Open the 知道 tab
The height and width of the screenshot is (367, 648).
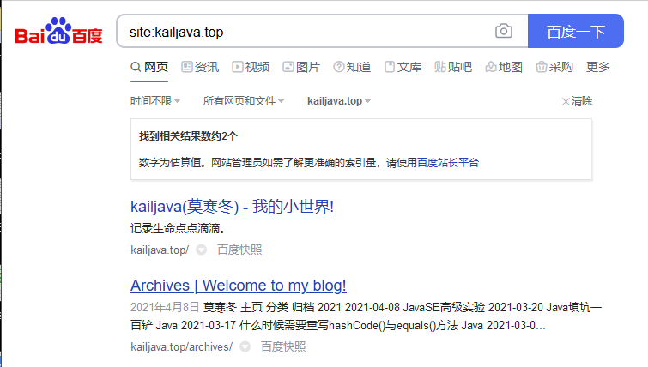click(x=352, y=67)
